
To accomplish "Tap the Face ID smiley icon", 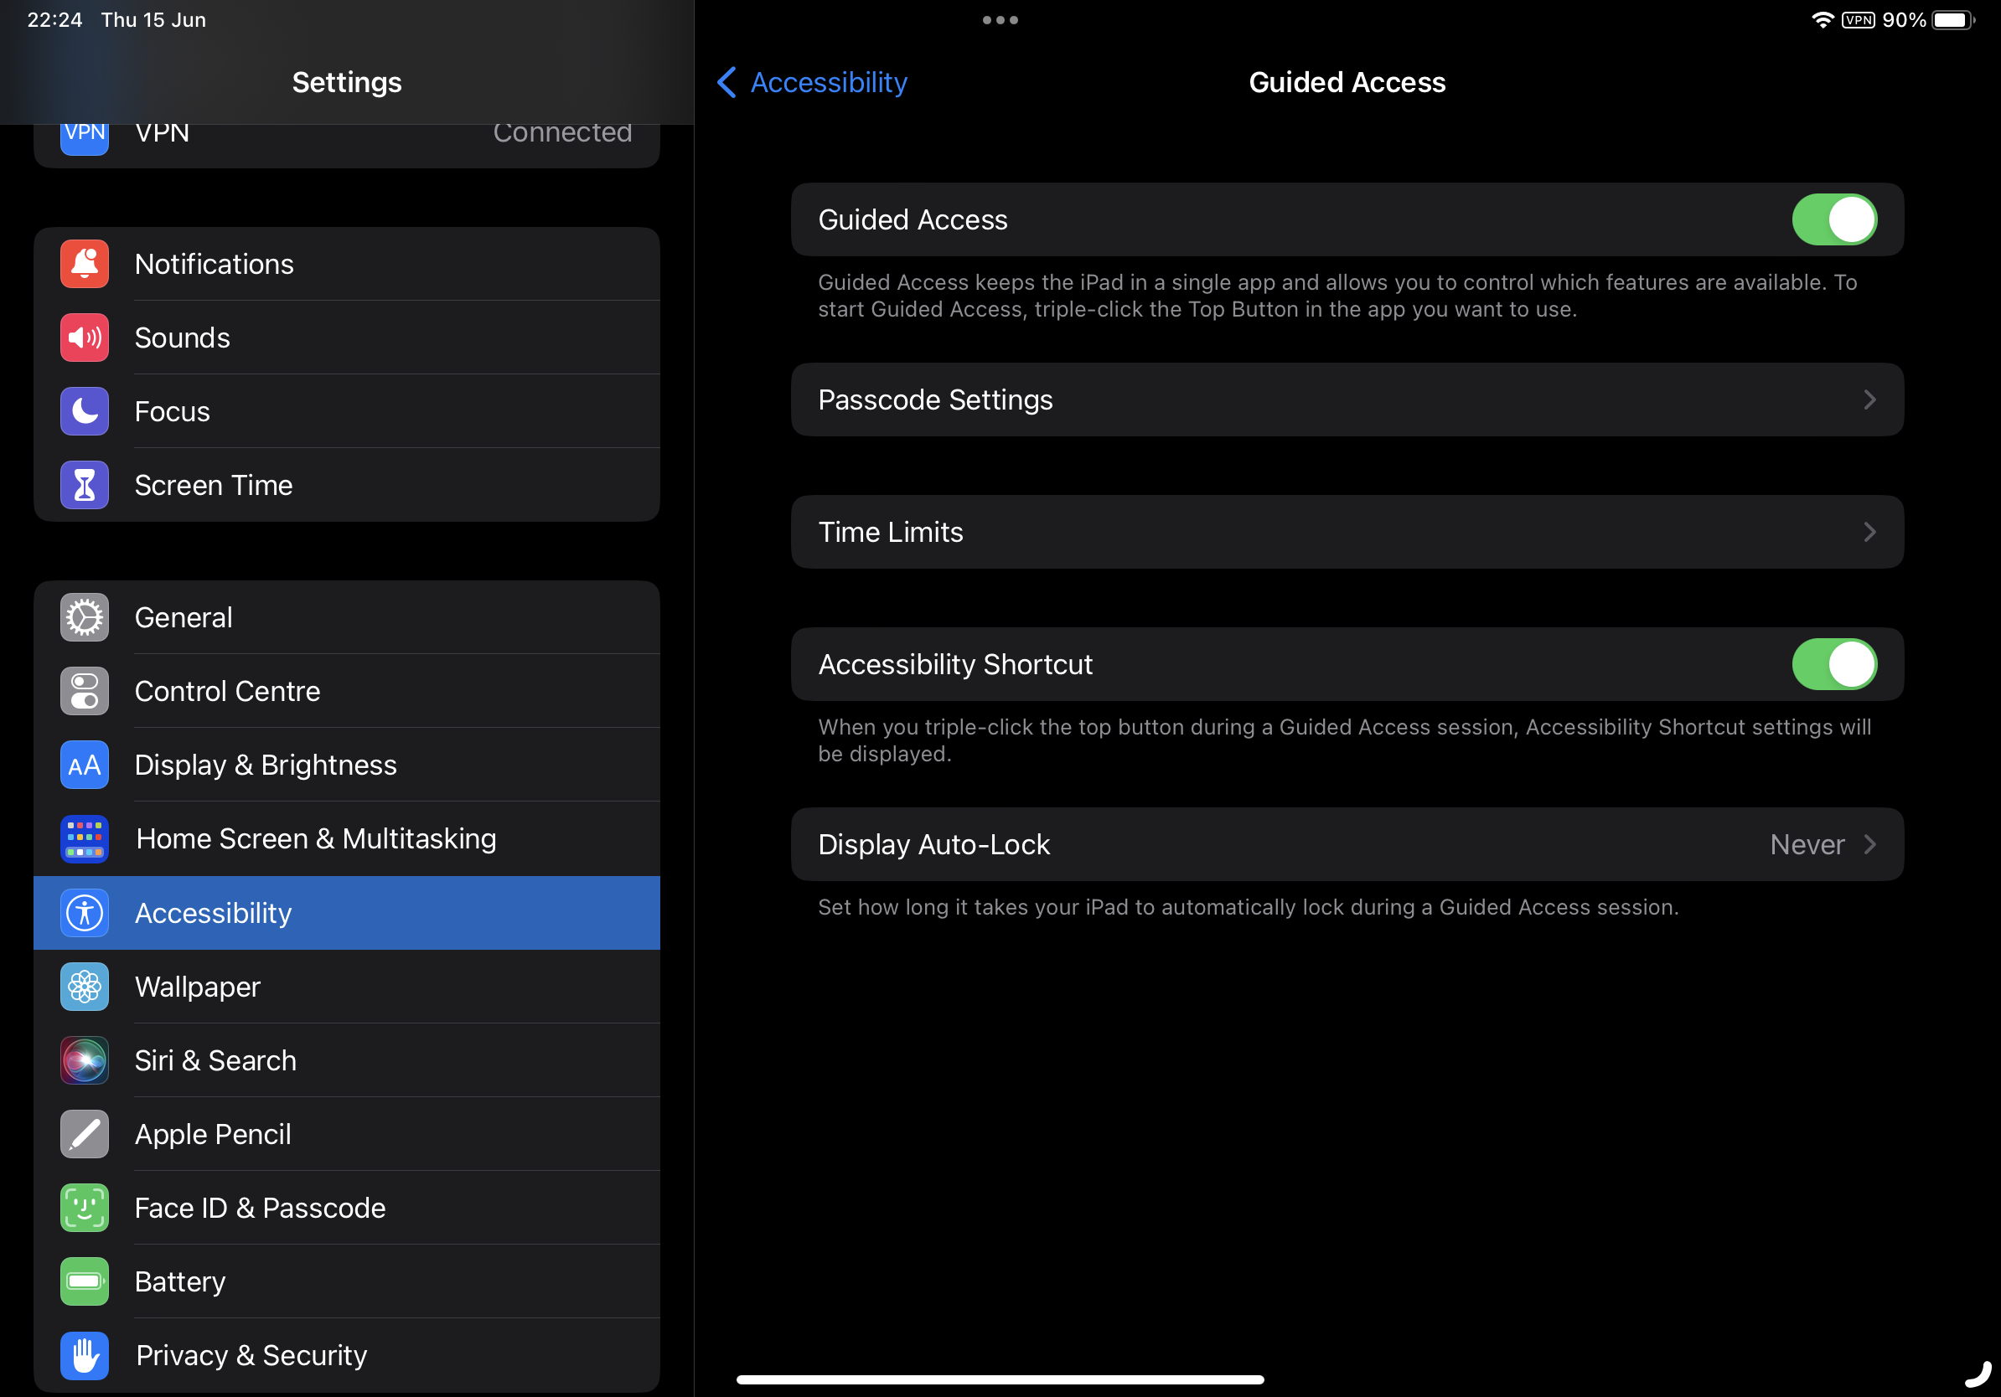I will point(85,1208).
